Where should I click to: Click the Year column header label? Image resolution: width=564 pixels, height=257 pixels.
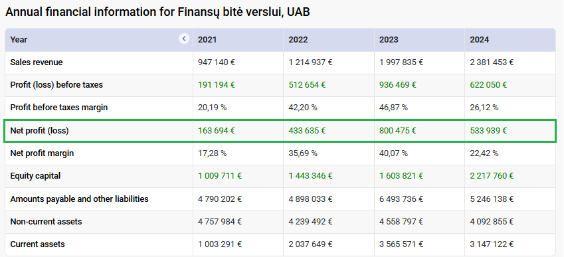[19, 40]
